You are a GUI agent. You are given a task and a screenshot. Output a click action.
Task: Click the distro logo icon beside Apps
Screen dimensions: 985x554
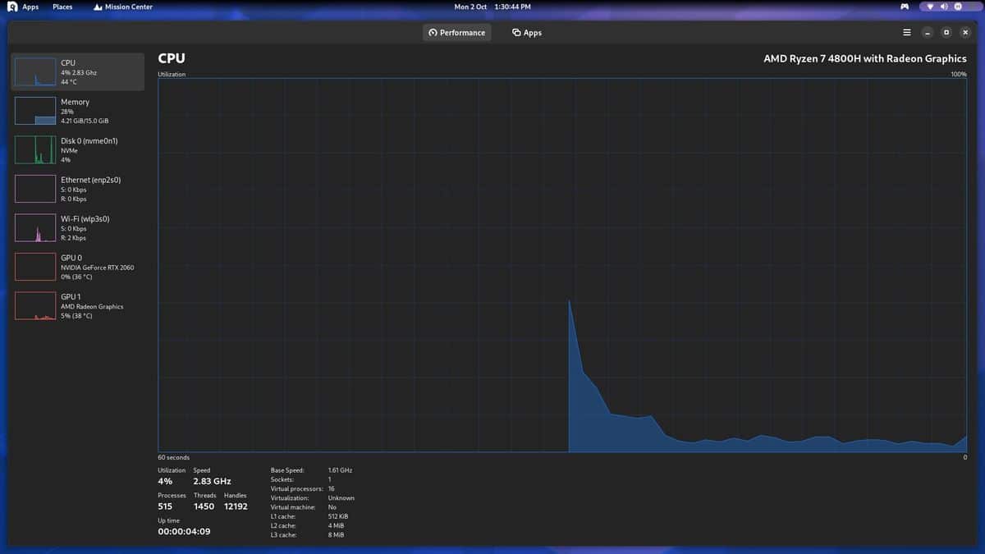coord(11,7)
